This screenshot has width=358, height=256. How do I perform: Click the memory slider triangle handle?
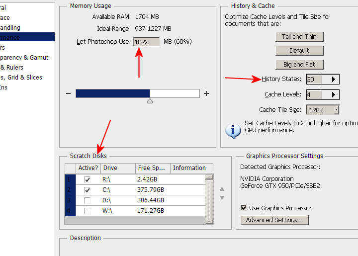tap(150, 101)
